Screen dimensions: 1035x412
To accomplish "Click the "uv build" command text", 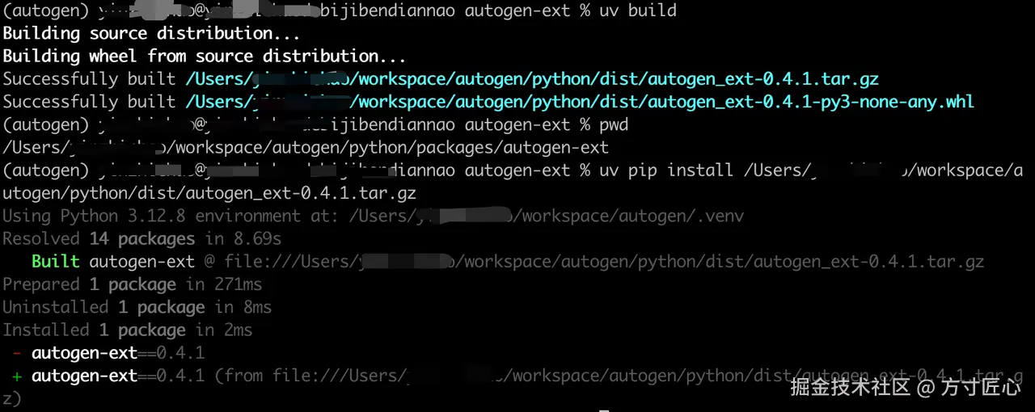I will click(x=638, y=11).
